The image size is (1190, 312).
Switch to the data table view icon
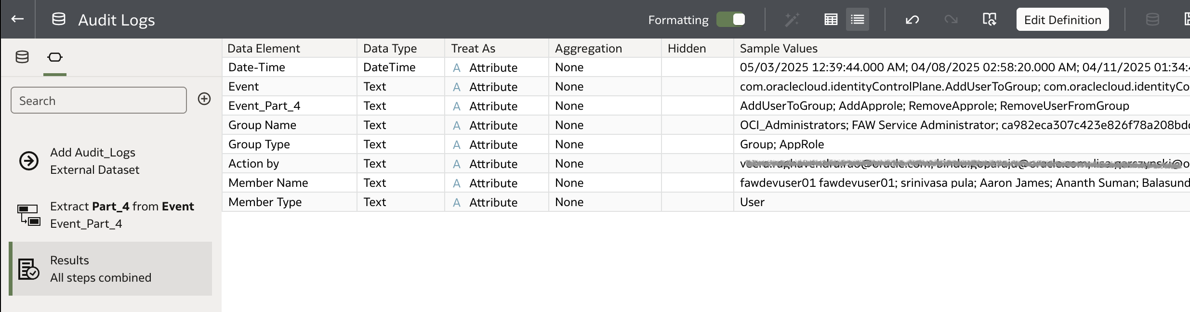click(831, 19)
